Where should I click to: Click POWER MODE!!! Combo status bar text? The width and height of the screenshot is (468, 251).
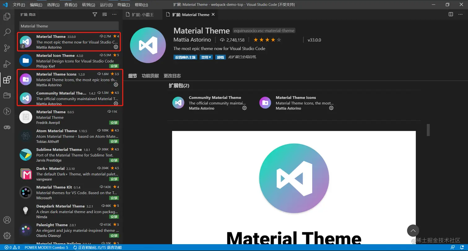point(46,248)
